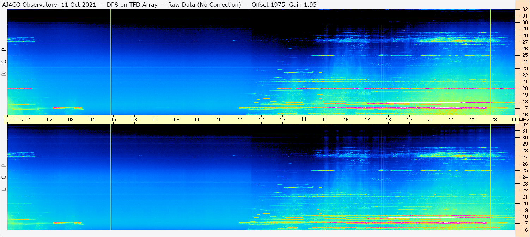This screenshot has width=530, height=237.
Task: Click hour label '07' on time axis
Action: coord(156,120)
